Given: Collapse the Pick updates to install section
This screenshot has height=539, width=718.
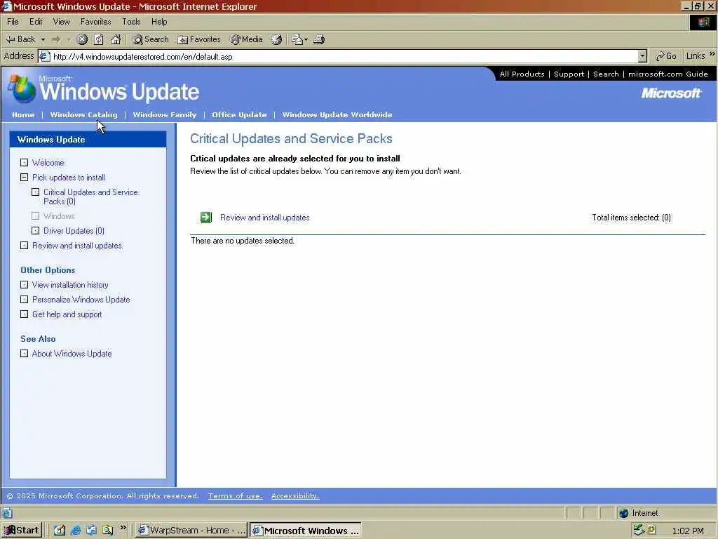Looking at the screenshot, I should pos(25,178).
